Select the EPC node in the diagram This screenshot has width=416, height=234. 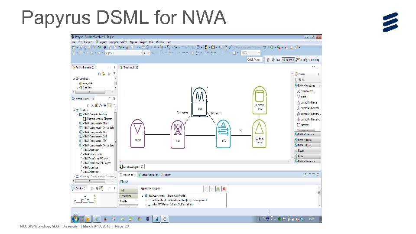[x=224, y=134]
